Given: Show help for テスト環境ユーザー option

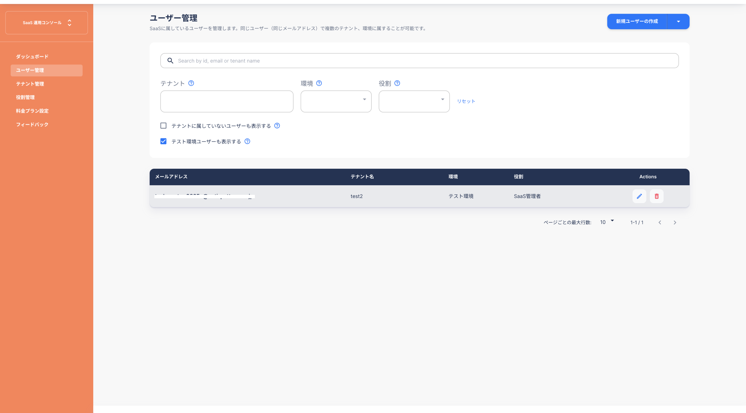Looking at the screenshot, I should click(247, 142).
